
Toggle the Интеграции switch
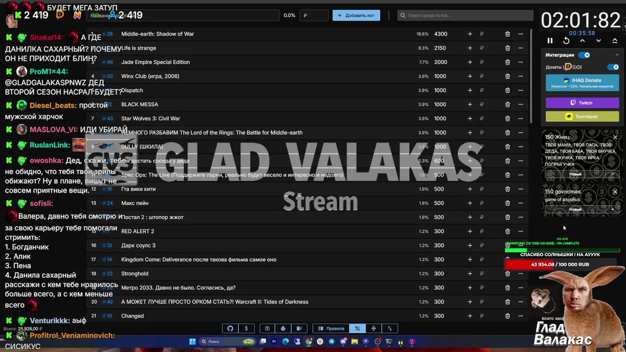point(584,55)
